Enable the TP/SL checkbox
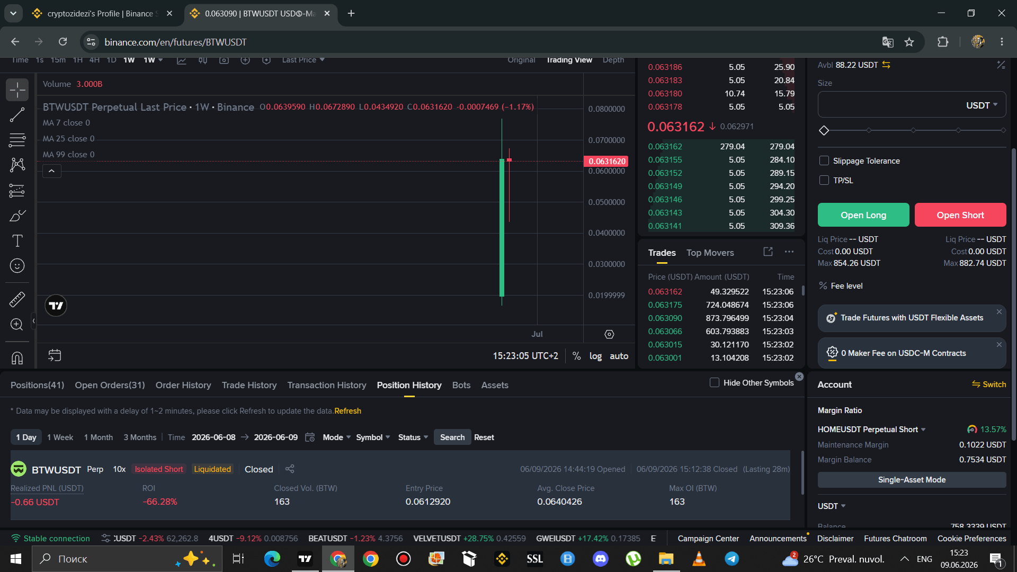Viewport: 1017px width, 572px height. click(824, 180)
